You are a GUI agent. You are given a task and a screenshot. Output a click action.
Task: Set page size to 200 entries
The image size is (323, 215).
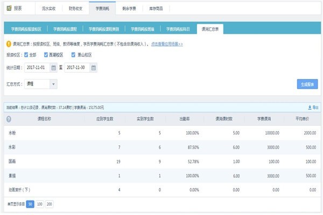[50, 204]
